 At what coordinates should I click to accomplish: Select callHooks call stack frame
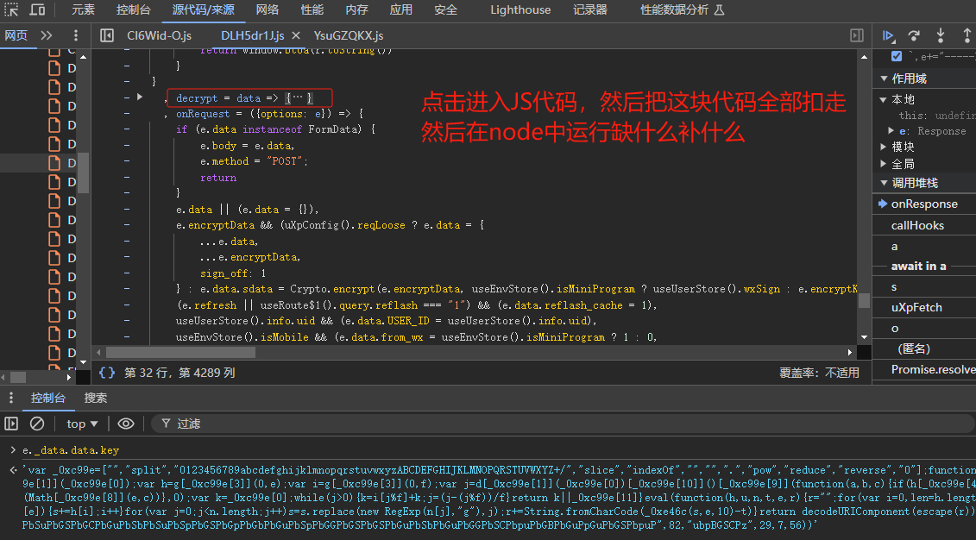(x=924, y=225)
